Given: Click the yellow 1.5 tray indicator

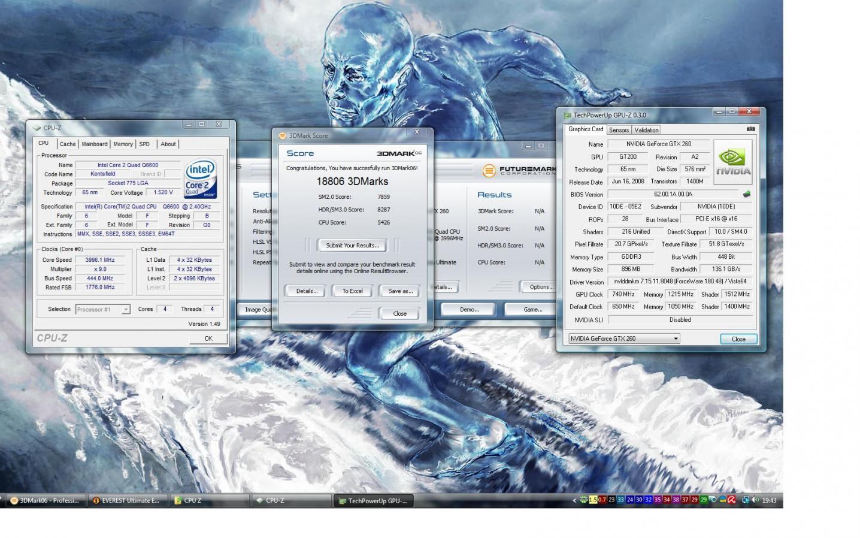Looking at the screenshot, I should [593, 500].
